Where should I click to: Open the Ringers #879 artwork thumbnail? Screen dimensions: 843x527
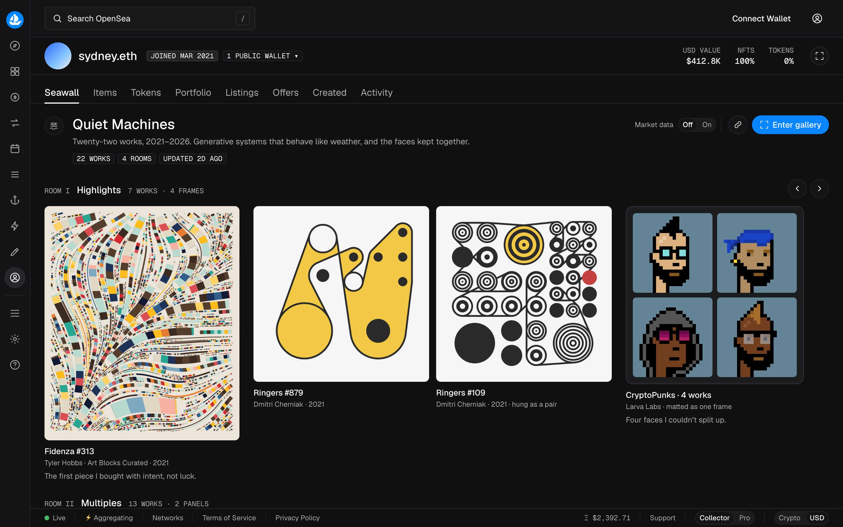(x=341, y=294)
